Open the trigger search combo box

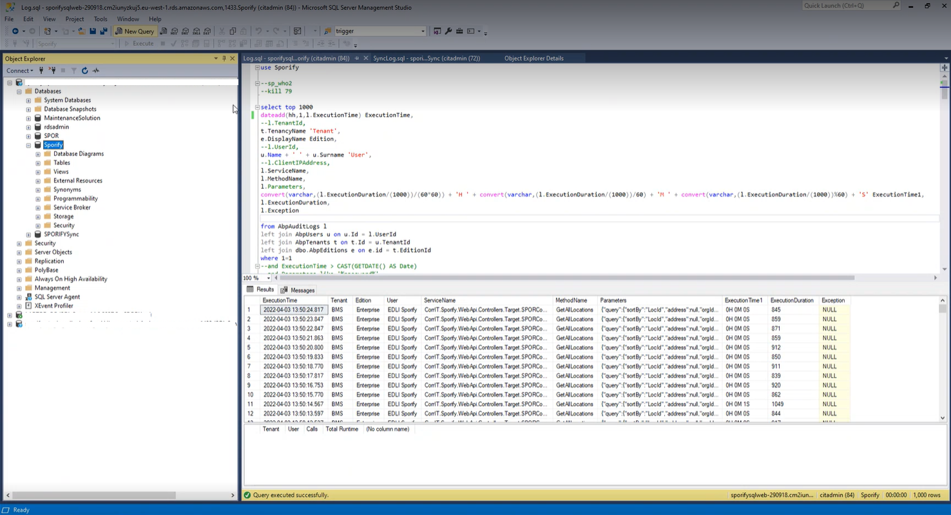click(423, 31)
